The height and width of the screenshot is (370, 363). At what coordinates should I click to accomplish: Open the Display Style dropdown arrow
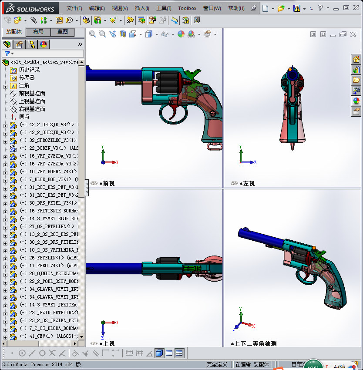(x=157, y=34)
